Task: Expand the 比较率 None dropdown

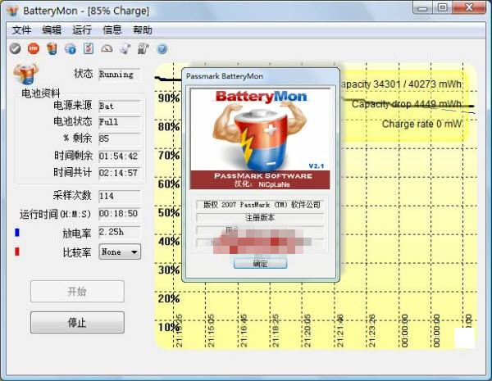Action: (x=120, y=252)
